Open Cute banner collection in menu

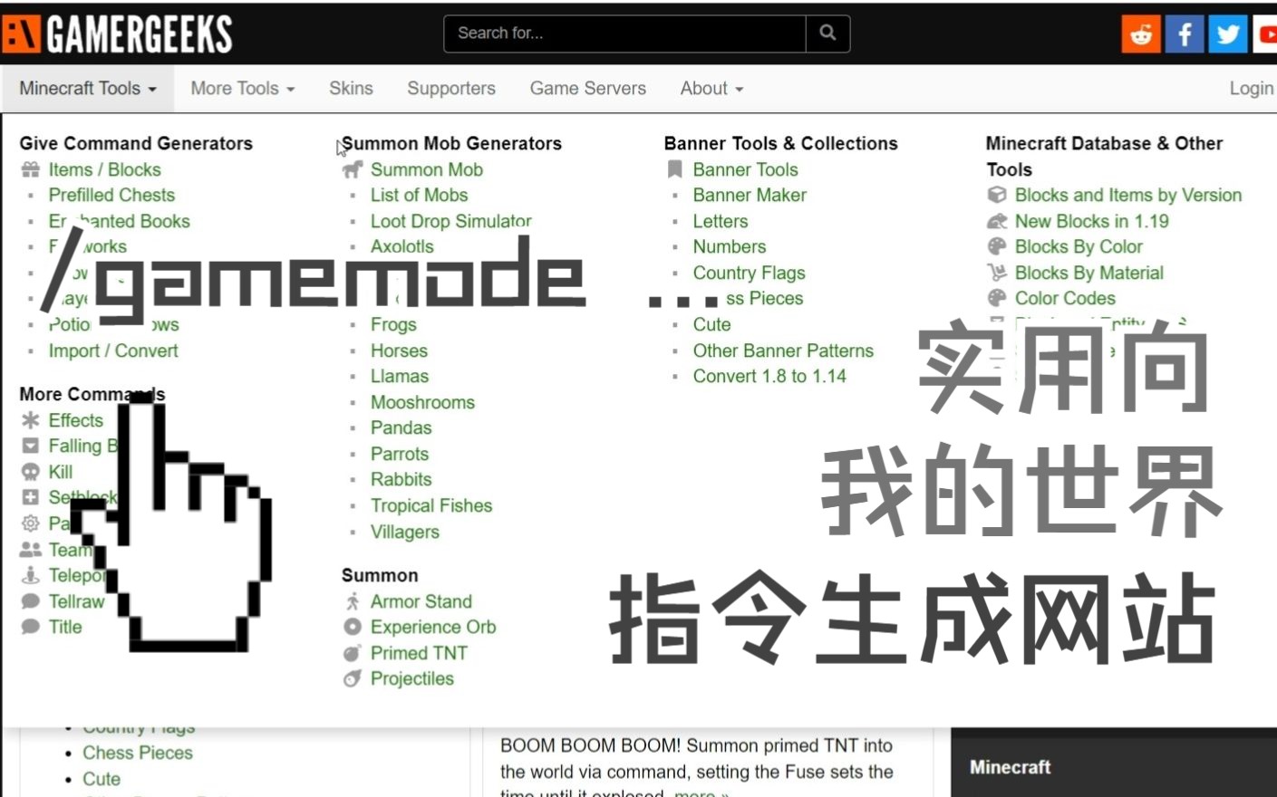pyautogui.click(x=711, y=324)
